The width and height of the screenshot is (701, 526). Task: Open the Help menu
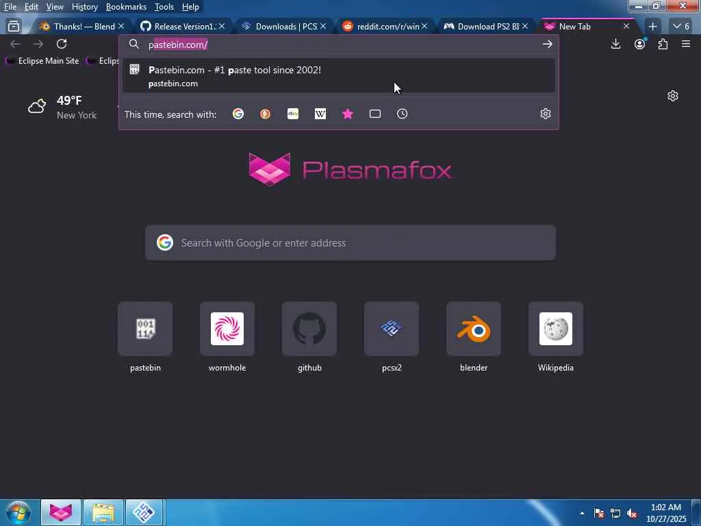(190, 7)
